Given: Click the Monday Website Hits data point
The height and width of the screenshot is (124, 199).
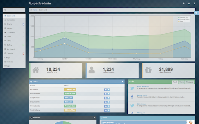Looking at the screenshot, I should [x=64, y=32].
